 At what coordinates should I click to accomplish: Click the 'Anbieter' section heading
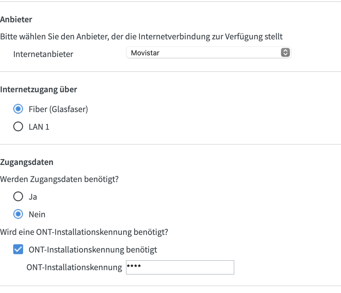[16, 20]
